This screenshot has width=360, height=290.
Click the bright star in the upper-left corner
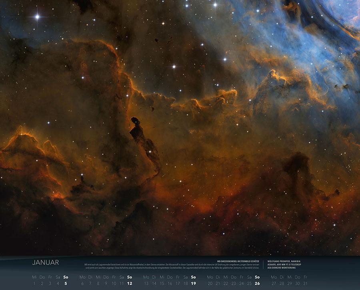pos(38,17)
